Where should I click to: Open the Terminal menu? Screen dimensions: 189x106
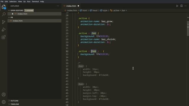35,1
